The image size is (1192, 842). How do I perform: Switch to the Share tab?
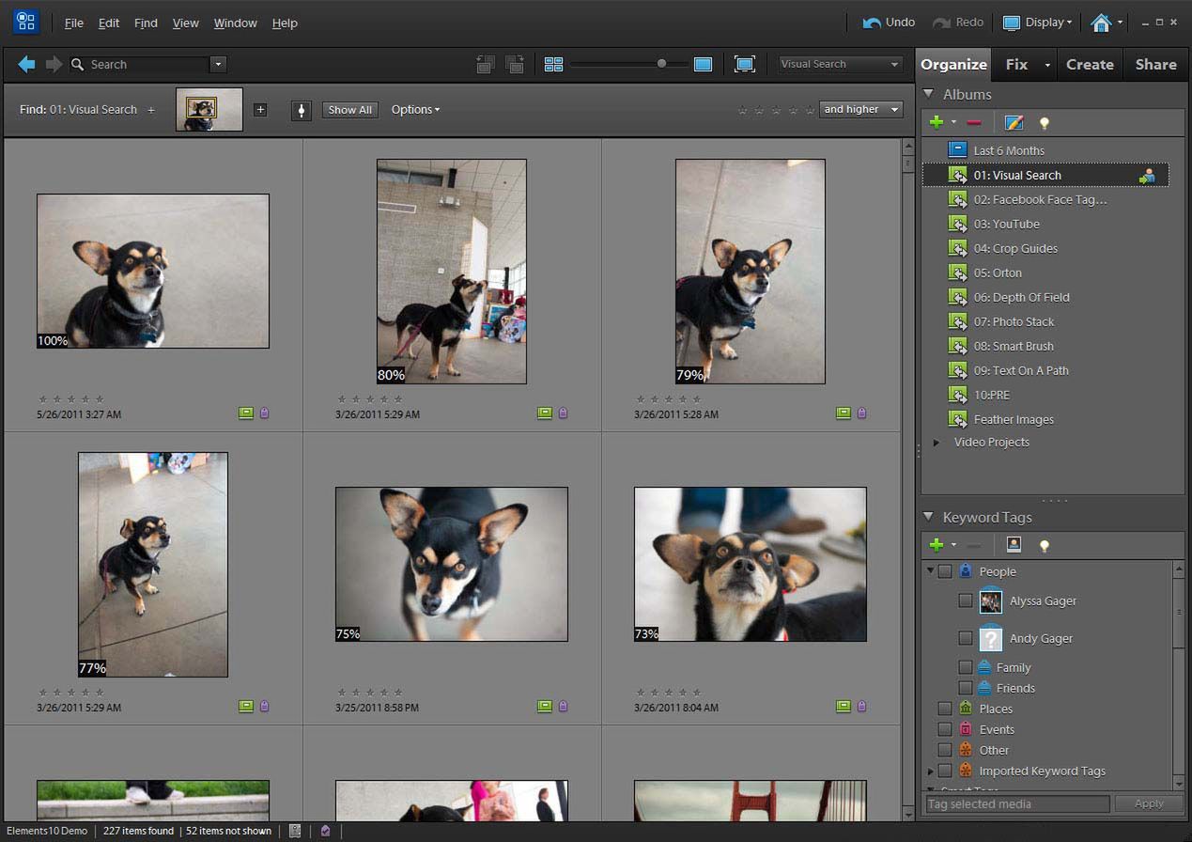(x=1155, y=64)
